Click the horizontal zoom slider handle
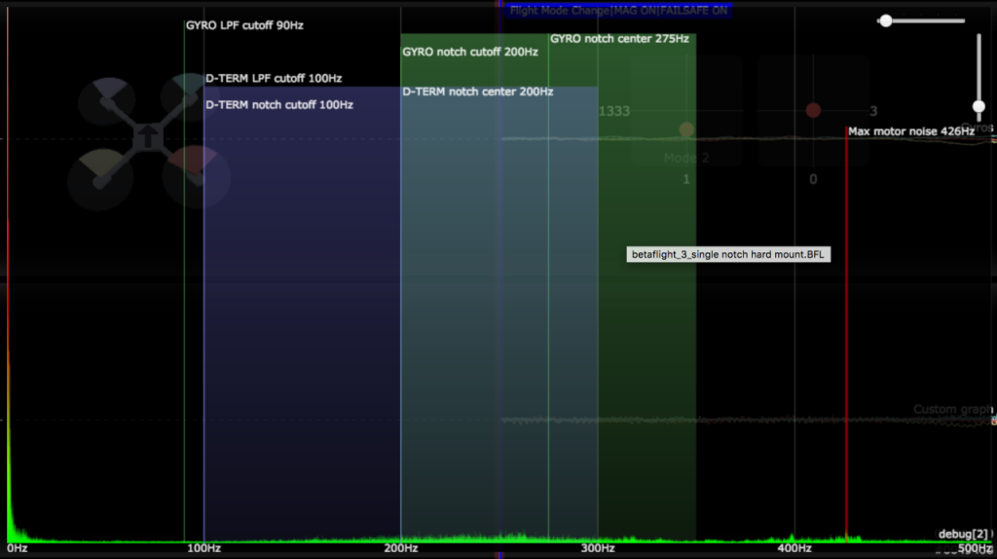997x559 pixels. 886,20
